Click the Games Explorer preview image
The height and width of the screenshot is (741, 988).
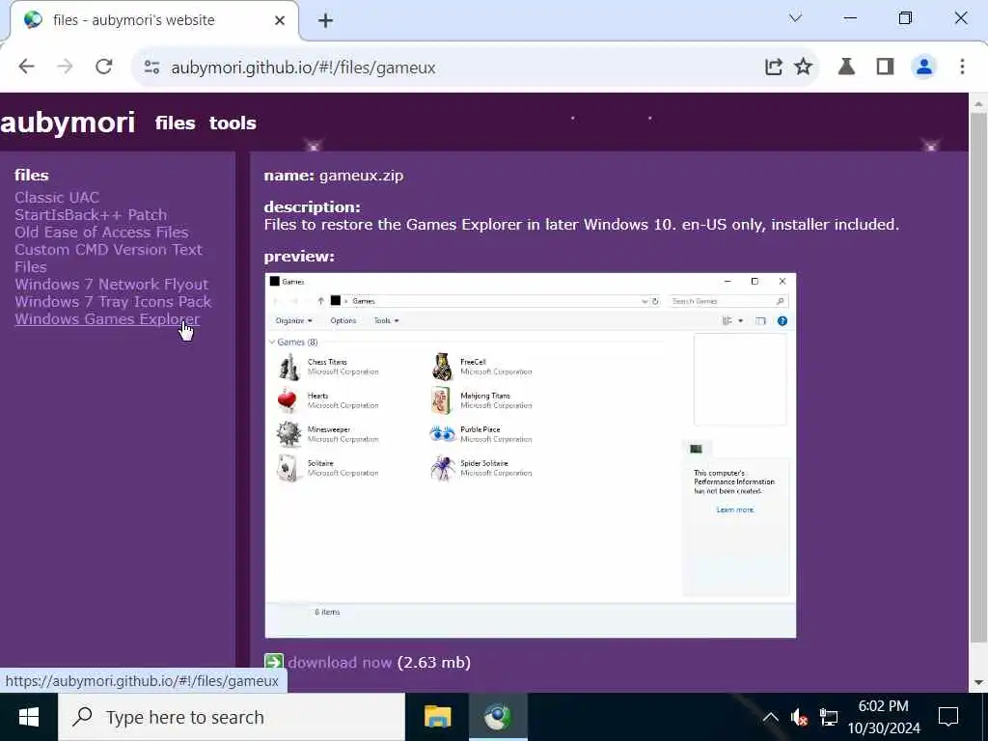point(531,455)
